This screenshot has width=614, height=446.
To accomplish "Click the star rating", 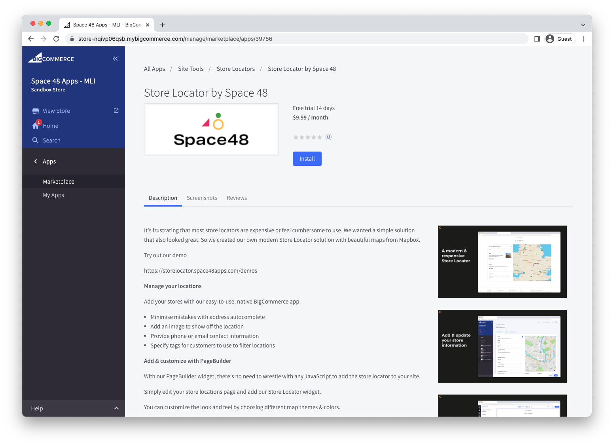I will pyautogui.click(x=307, y=137).
